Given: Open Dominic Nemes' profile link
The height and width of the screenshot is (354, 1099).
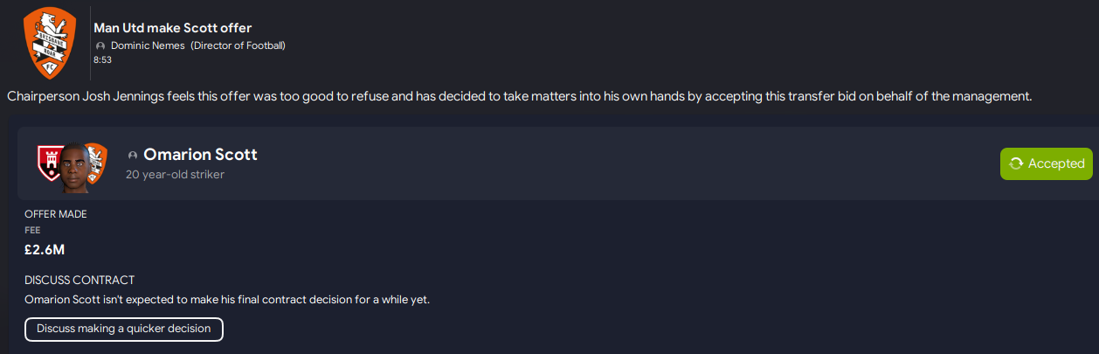Looking at the screenshot, I should click(148, 45).
